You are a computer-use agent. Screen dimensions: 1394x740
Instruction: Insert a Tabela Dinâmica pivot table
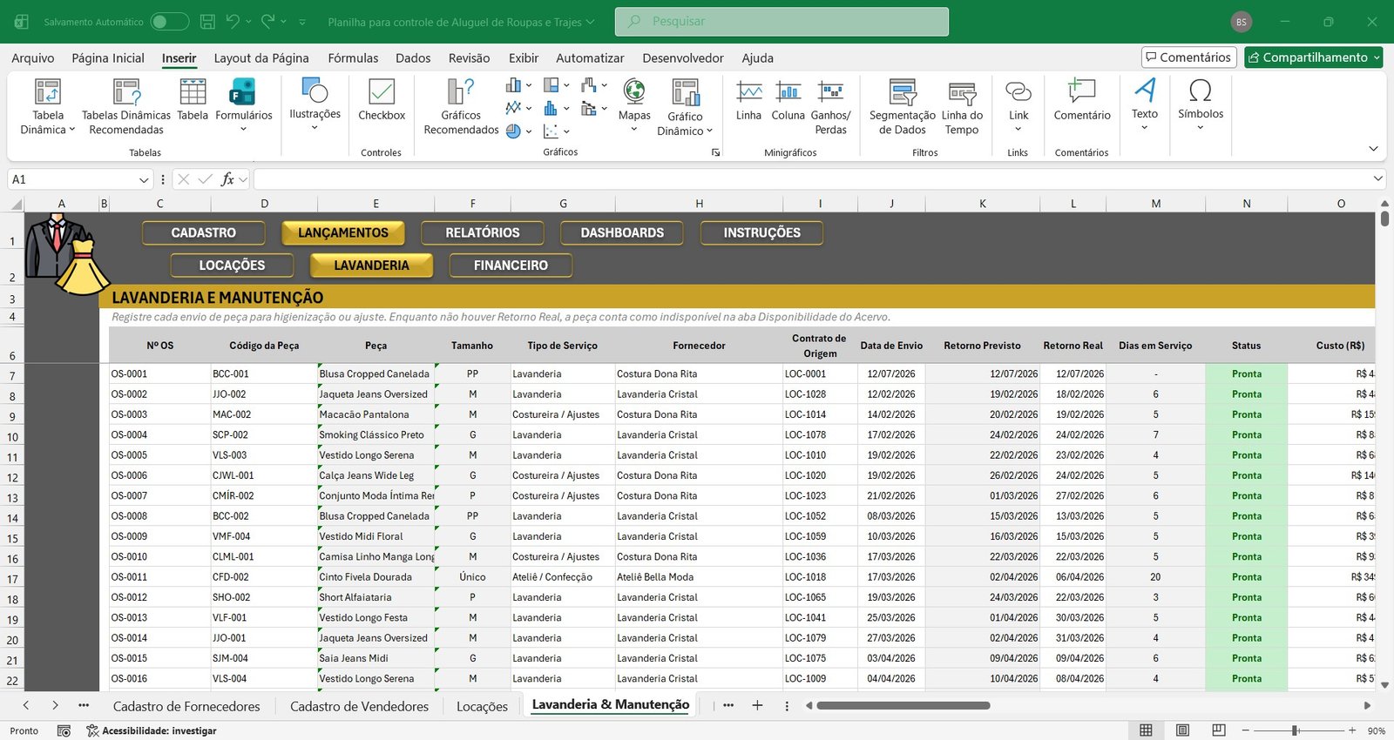[48, 106]
